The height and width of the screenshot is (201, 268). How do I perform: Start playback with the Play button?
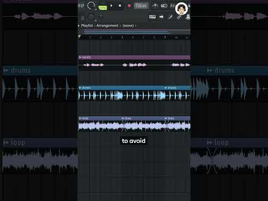[x=111, y=6]
